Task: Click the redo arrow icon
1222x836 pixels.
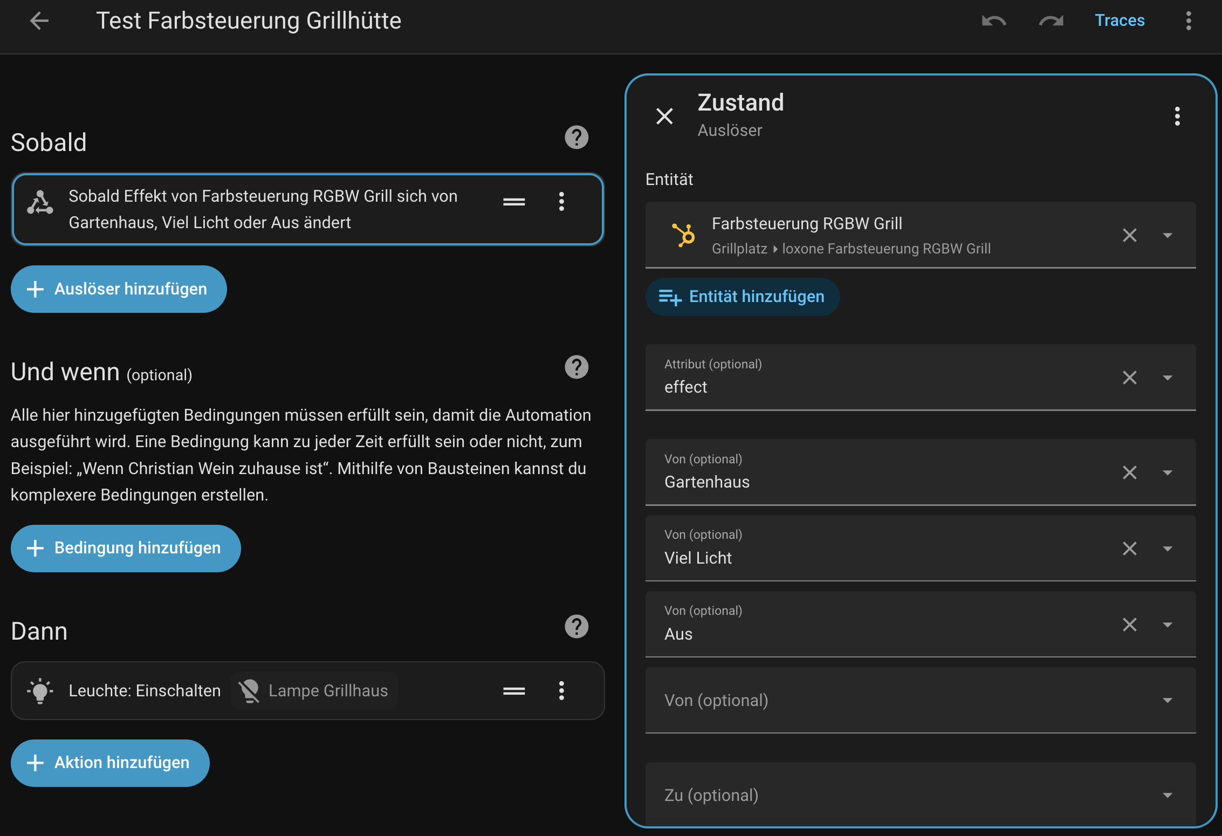Action: (1051, 21)
